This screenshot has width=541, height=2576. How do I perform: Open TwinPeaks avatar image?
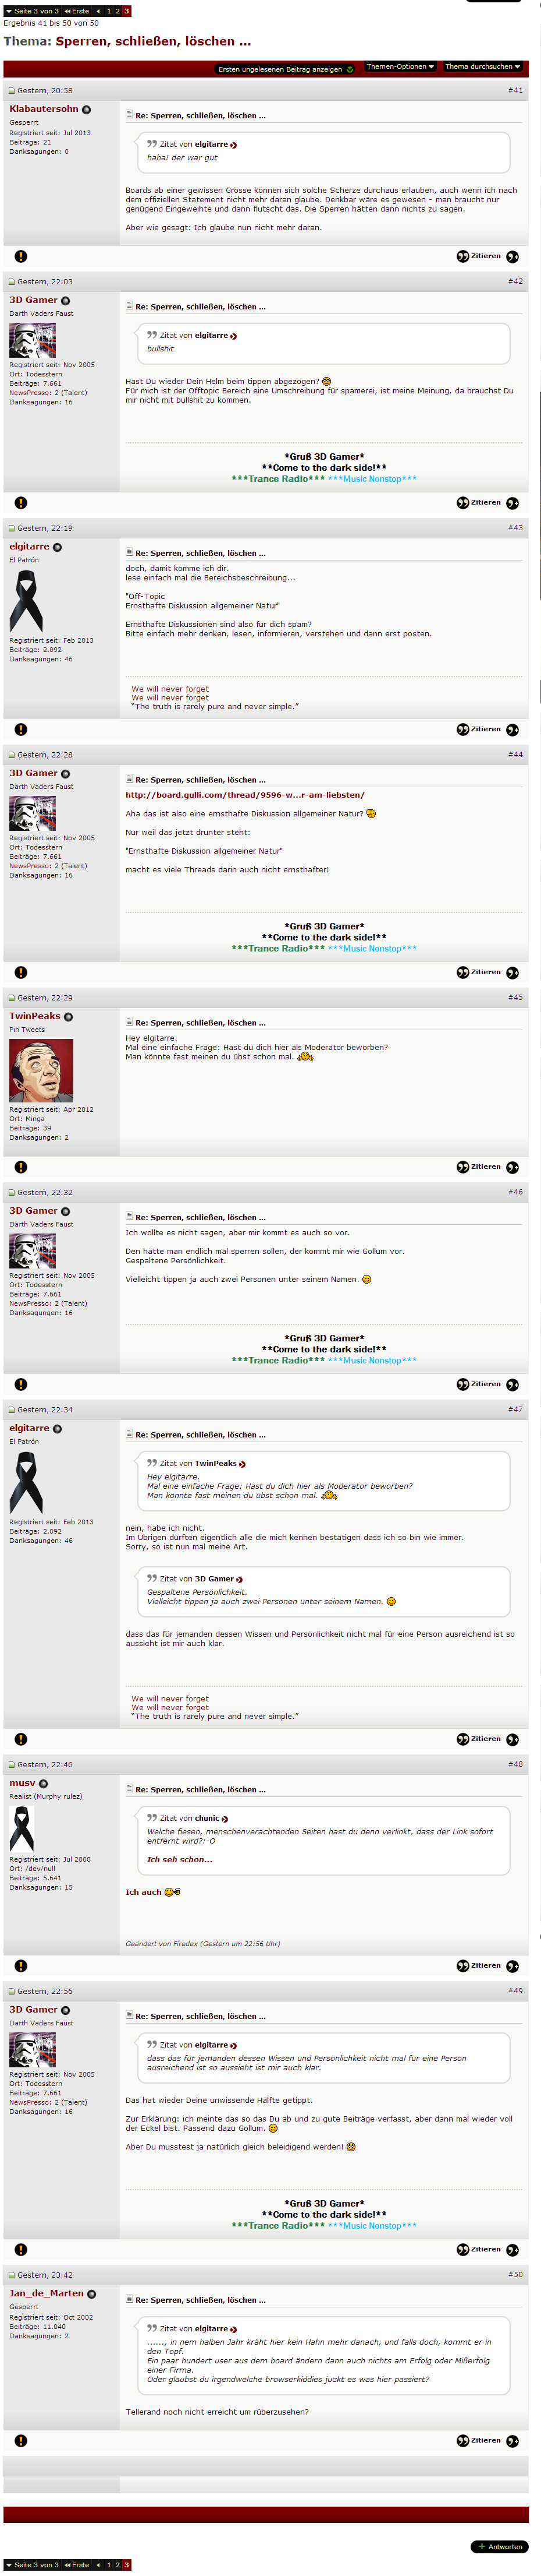click(x=41, y=1070)
